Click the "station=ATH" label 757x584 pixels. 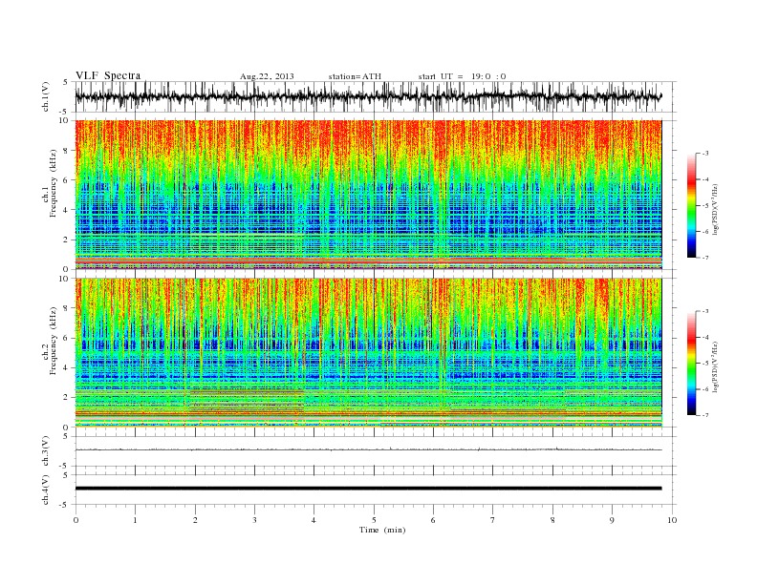[x=355, y=76]
